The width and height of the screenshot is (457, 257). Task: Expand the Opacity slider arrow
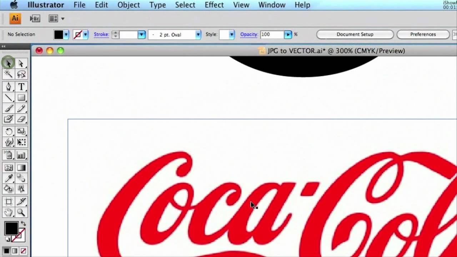pyautogui.click(x=288, y=34)
